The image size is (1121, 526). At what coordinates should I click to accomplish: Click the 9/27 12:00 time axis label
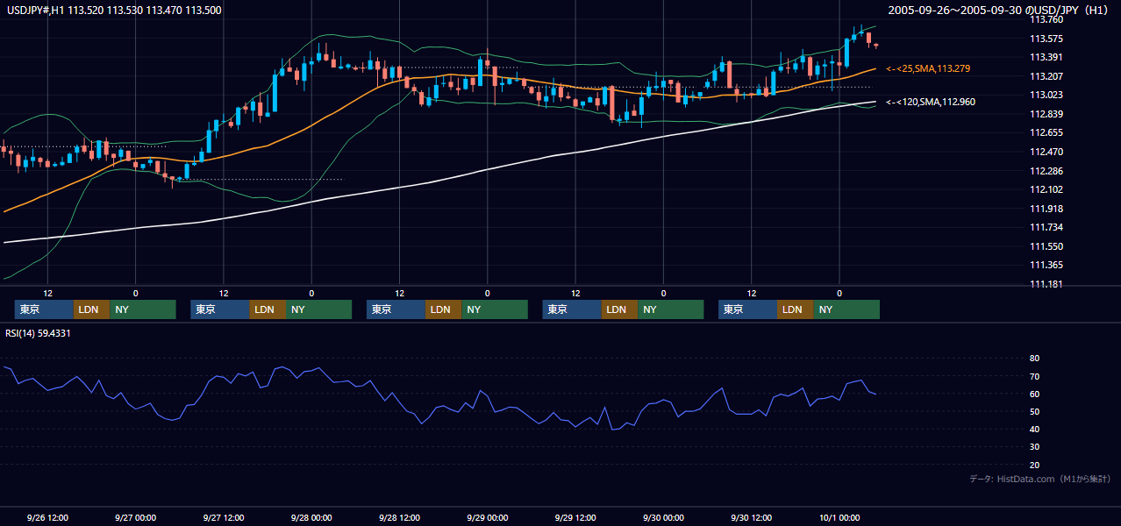click(x=224, y=517)
